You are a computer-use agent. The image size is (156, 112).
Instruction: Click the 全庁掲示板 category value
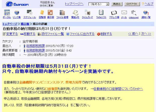tap(30, 41)
